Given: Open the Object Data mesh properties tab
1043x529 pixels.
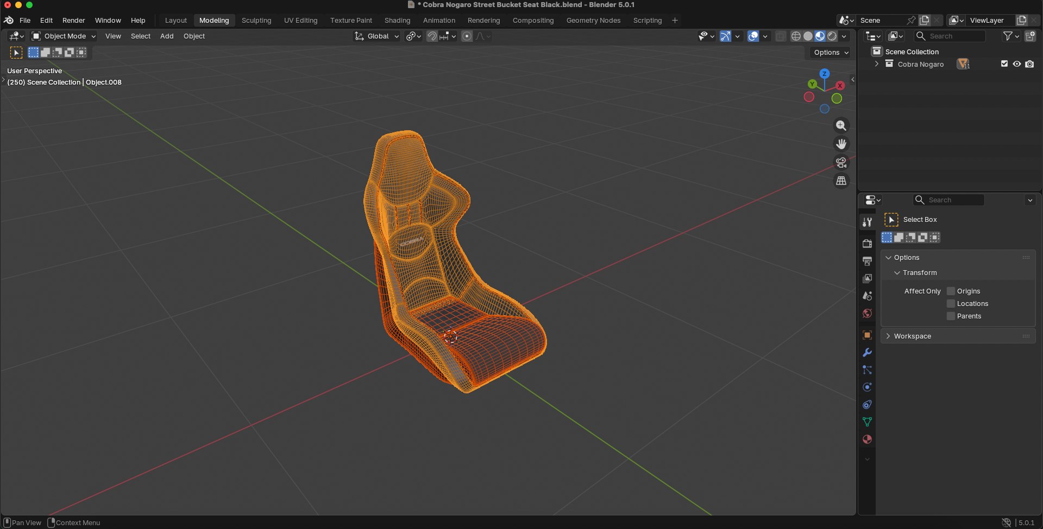Looking at the screenshot, I should coord(867,422).
